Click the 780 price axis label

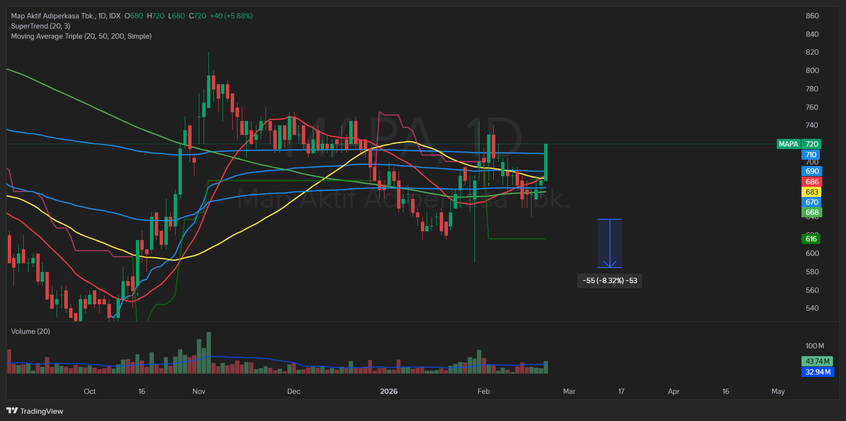[812, 89]
